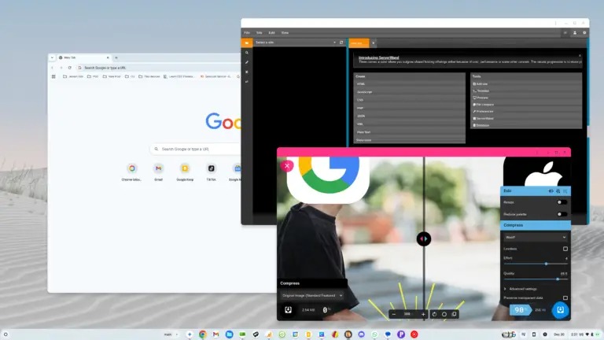Enable the Reduce palette switch
The width and height of the screenshot is (604, 340).
(562, 214)
